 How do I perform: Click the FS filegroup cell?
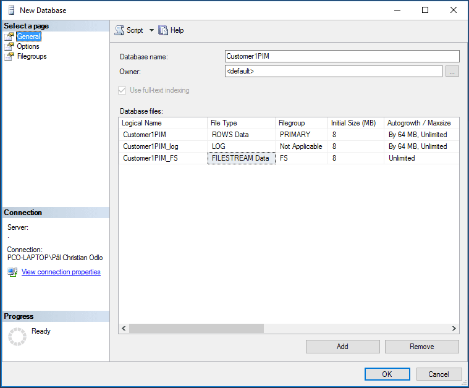click(x=302, y=158)
